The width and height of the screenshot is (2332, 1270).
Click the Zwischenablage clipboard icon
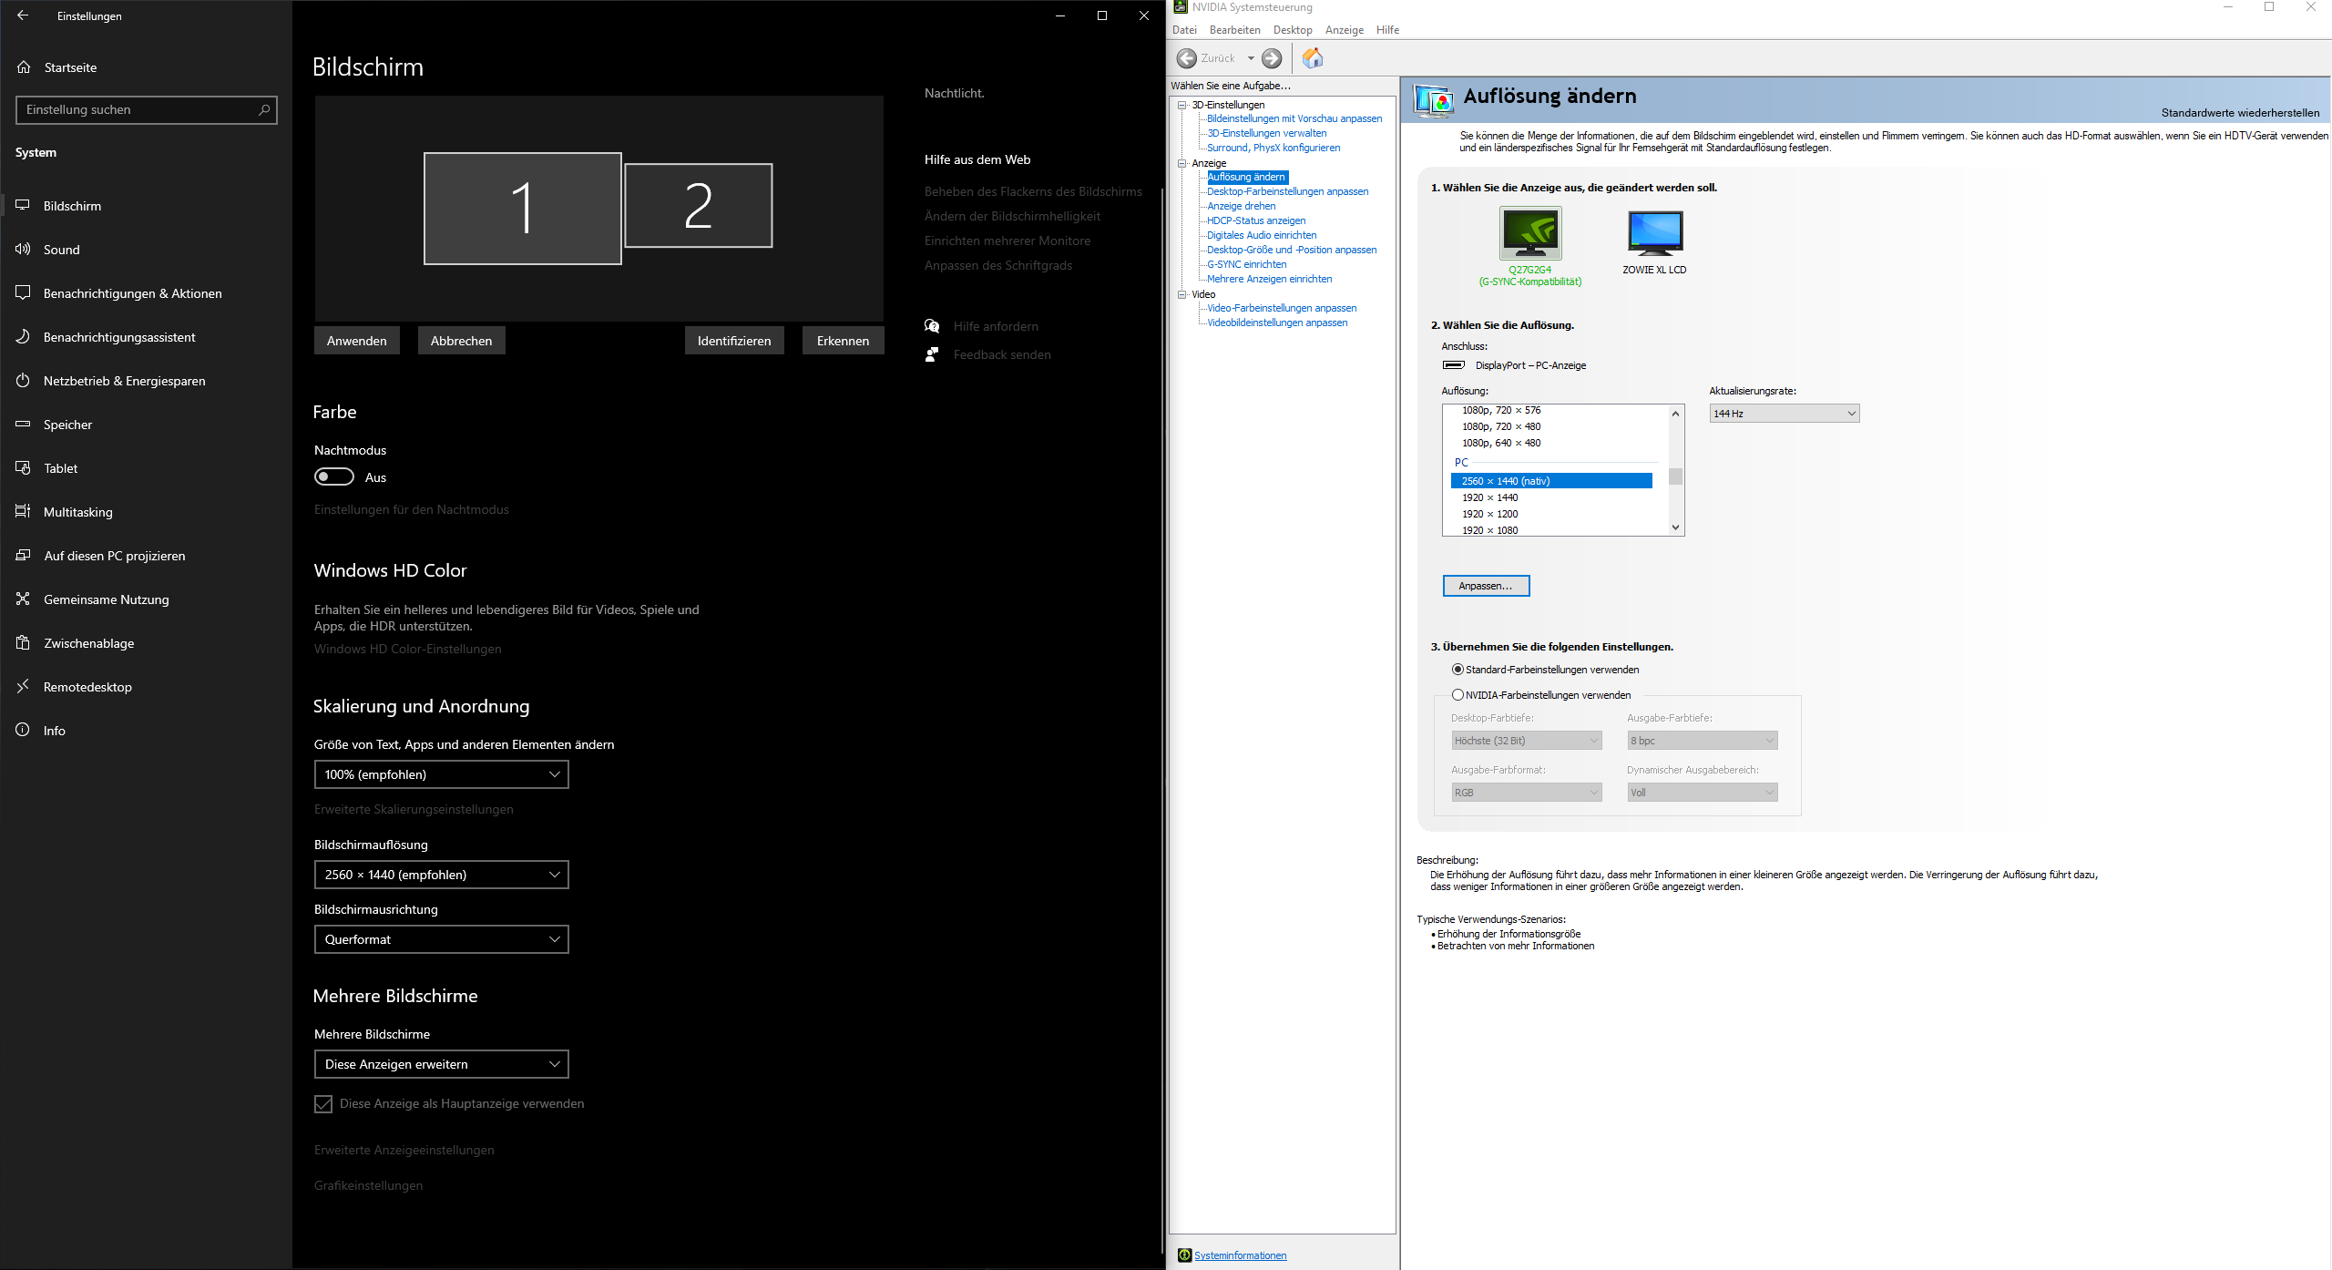pos(24,643)
